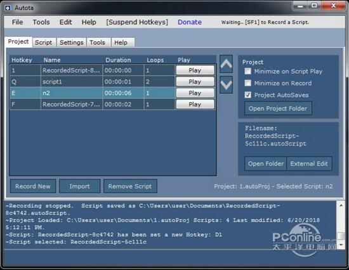Click Remove Script button
Image resolution: width=349 pixels, height=270 pixels.
[x=130, y=186]
